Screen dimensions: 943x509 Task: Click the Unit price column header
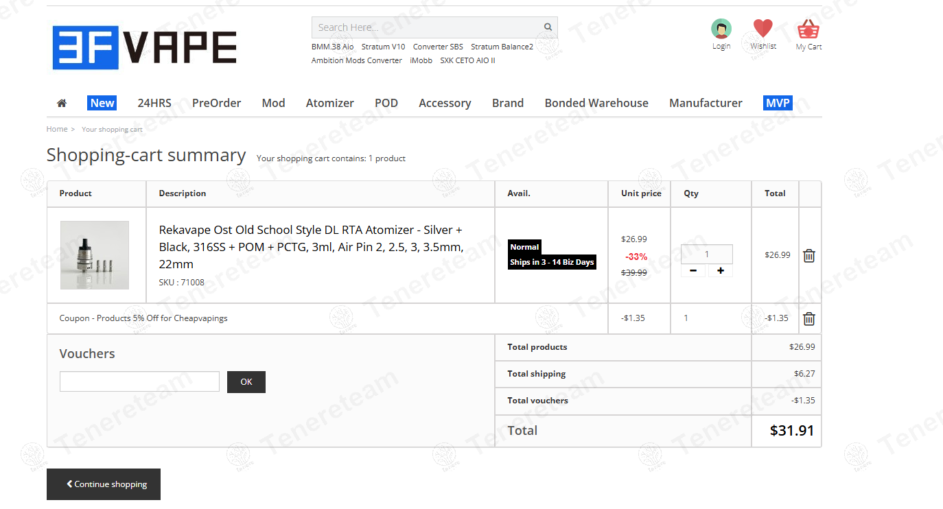coord(641,193)
